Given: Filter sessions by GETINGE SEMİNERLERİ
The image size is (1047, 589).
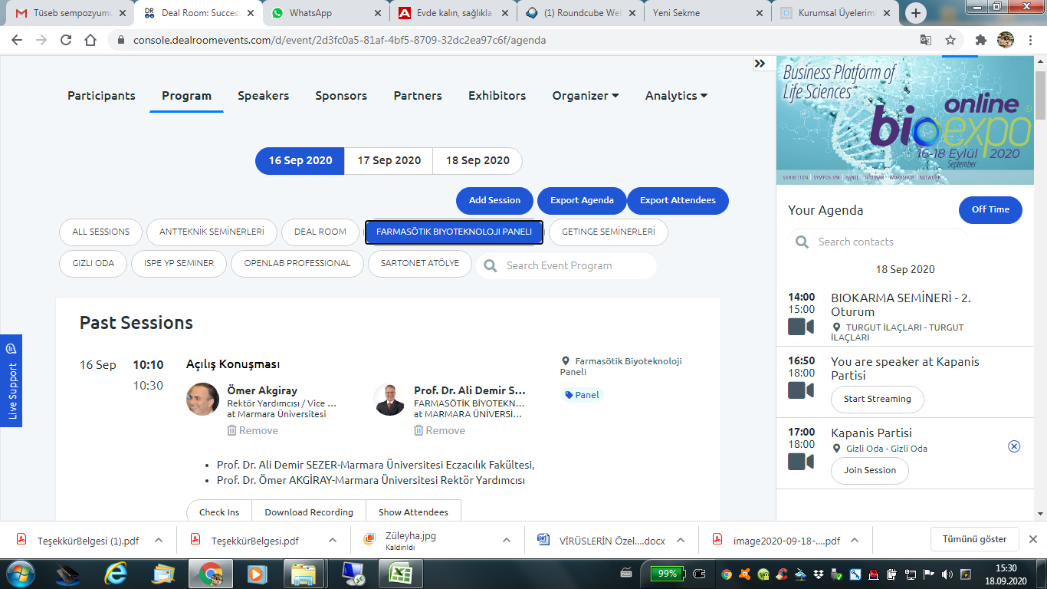Looking at the screenshot, I should pyautogui.click(x=609, y=232).
